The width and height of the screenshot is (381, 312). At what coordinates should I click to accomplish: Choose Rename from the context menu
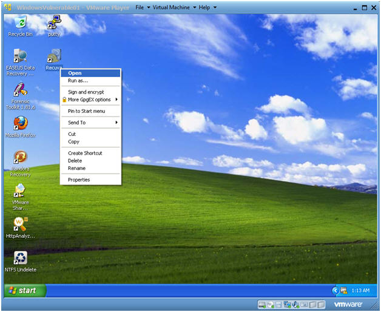click(90, 168)
